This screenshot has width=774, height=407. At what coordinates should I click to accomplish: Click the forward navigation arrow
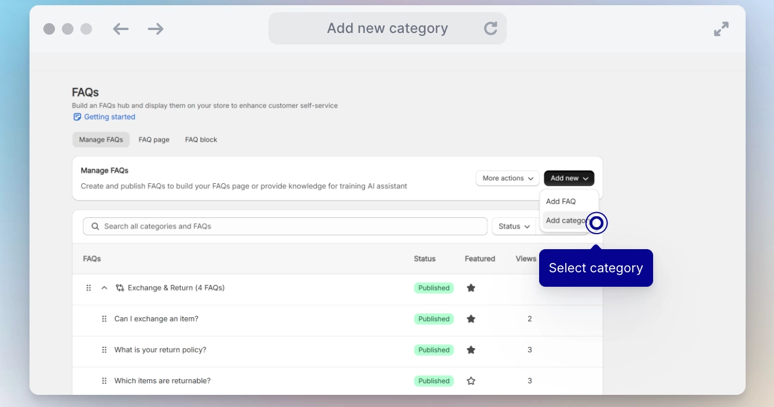coord(155,28)
